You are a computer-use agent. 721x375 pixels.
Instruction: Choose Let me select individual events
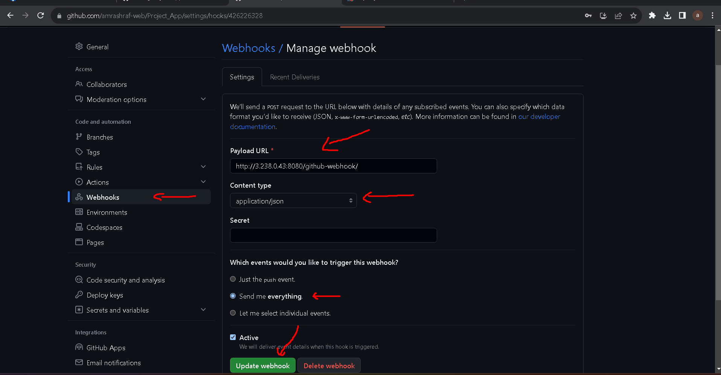click(233, 313)
